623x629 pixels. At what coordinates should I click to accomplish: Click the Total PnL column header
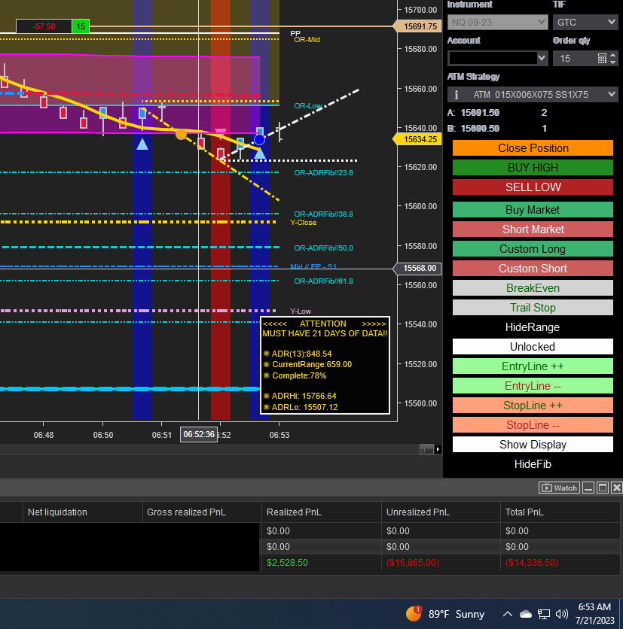[560, 512]
